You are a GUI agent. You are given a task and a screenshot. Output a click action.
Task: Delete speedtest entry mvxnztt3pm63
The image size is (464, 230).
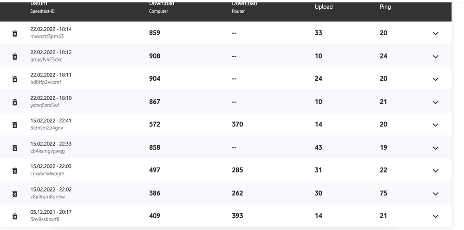14,33
